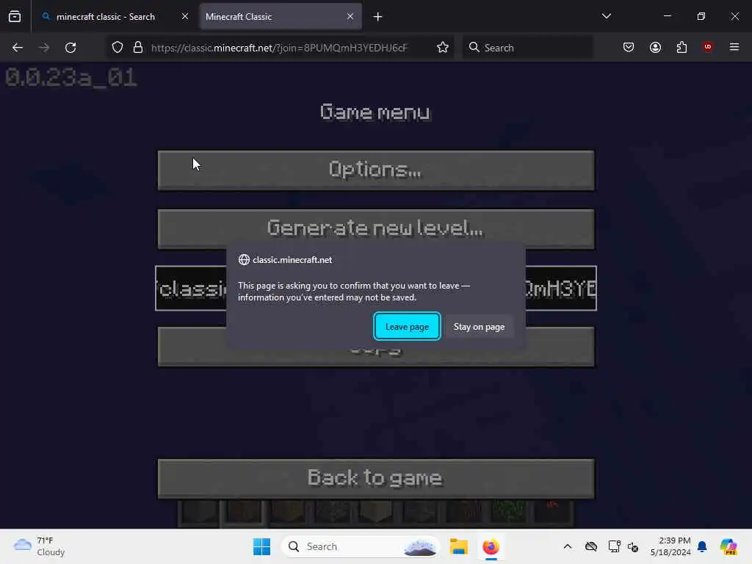752x564 pixels.
Task: Expand the list all tabs chevron
Action: pyautogui.click(x=606, y=16)
